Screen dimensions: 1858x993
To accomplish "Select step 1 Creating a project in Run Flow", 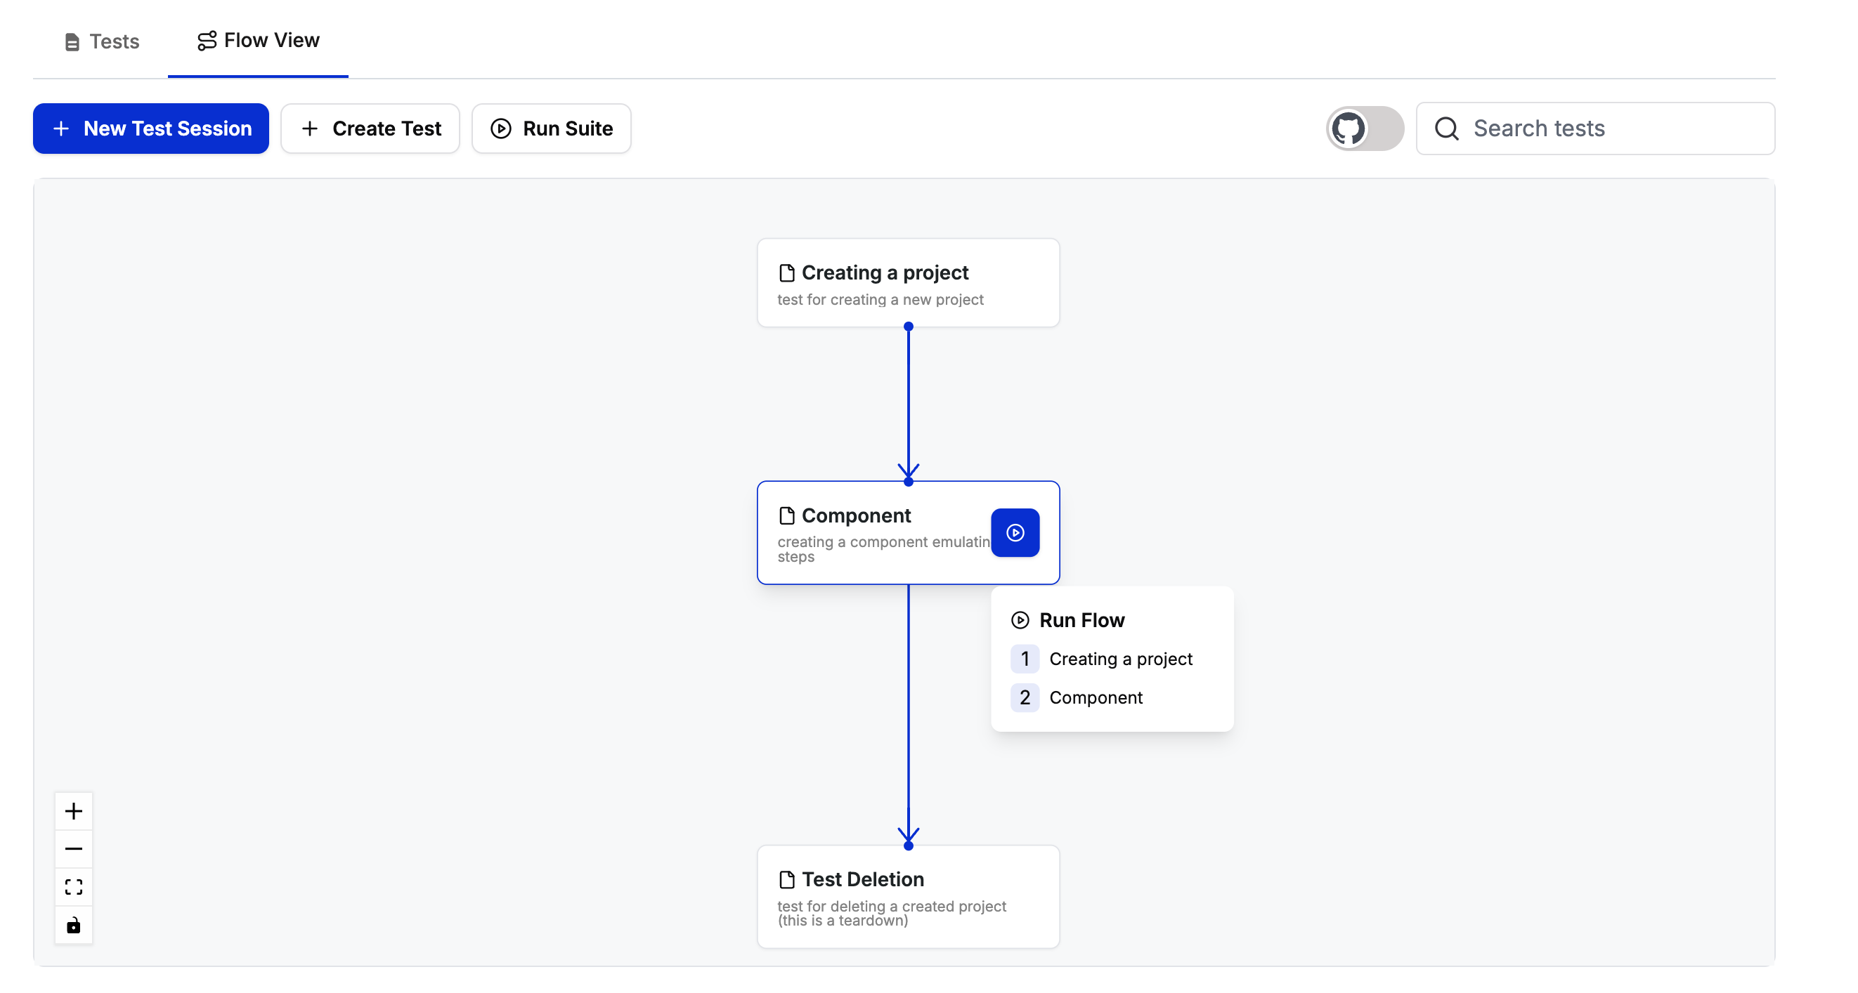I will pos(1119,659).
